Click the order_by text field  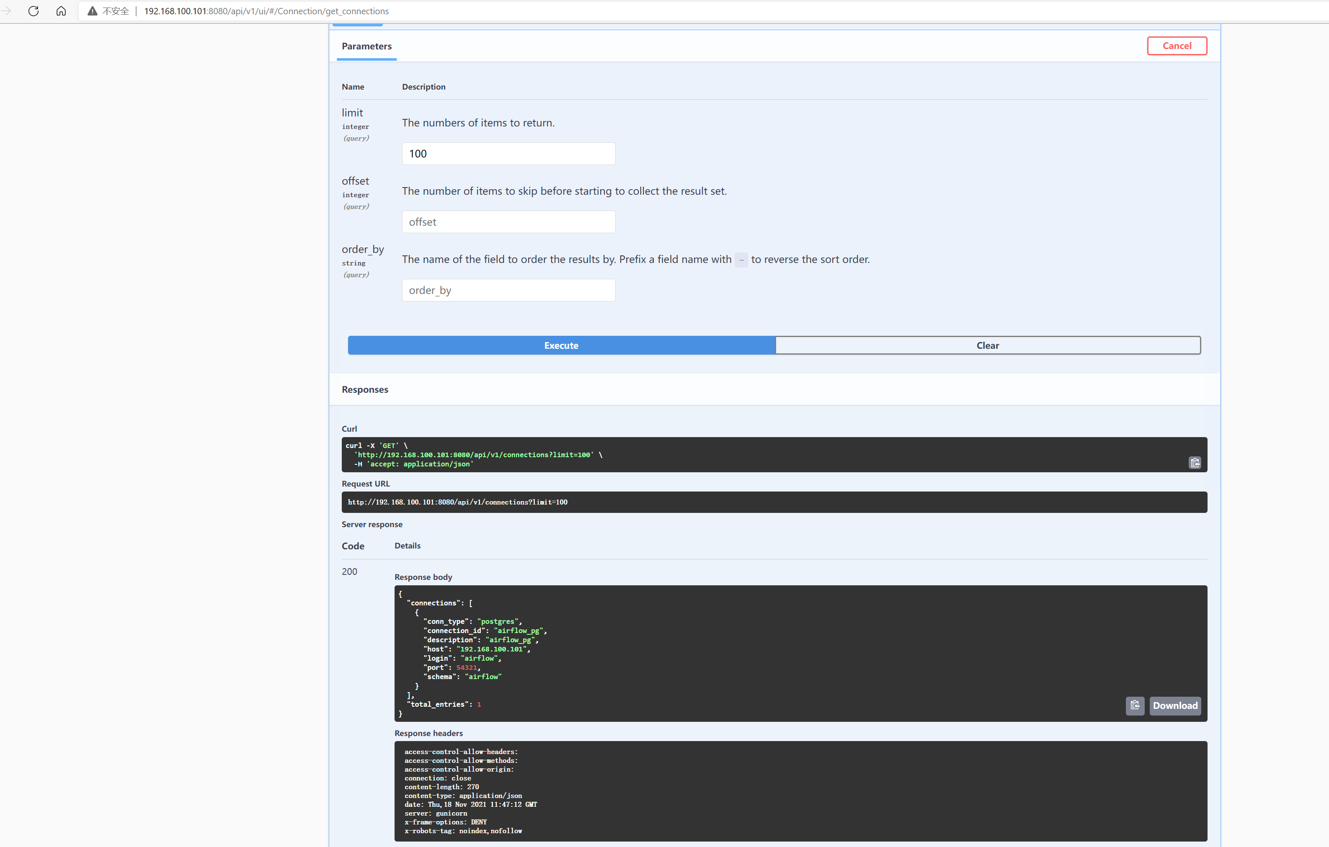click(508, 290)
